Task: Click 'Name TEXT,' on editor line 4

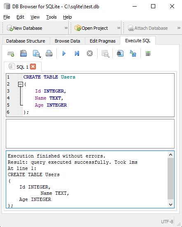Action: [49, 98]
